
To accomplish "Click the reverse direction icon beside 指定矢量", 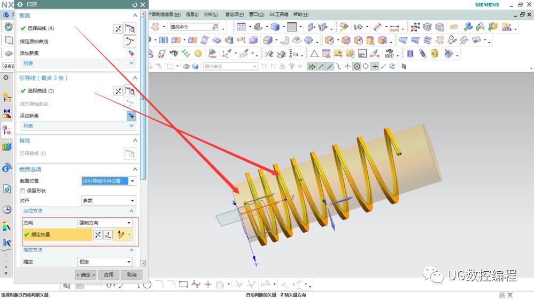I will [98, 235].
